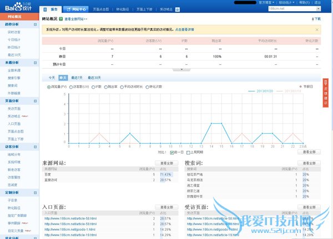Select the 浏览量(PV) radio button
333x239 pixels.
[49, 87]
